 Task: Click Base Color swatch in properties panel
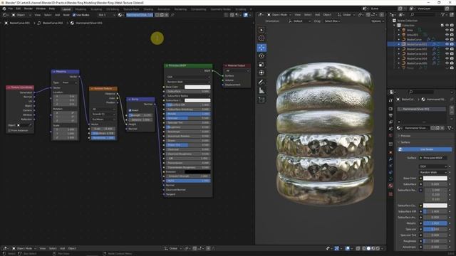tap(435, 178)
